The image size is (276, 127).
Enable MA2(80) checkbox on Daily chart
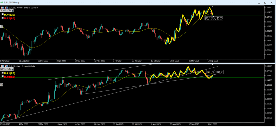[x=2, y=76]
